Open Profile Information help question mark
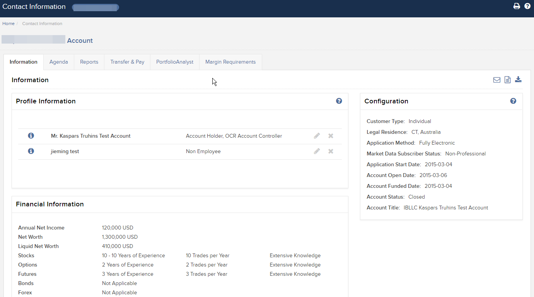Screen dimensions: 534x297 point(339,101)
